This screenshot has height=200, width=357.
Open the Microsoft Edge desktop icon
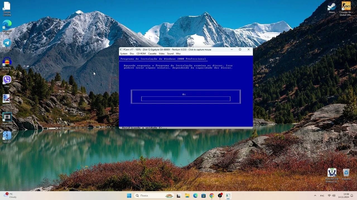[x=7, y=27]
